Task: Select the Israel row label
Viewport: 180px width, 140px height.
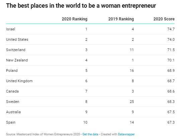Action: 11,29
